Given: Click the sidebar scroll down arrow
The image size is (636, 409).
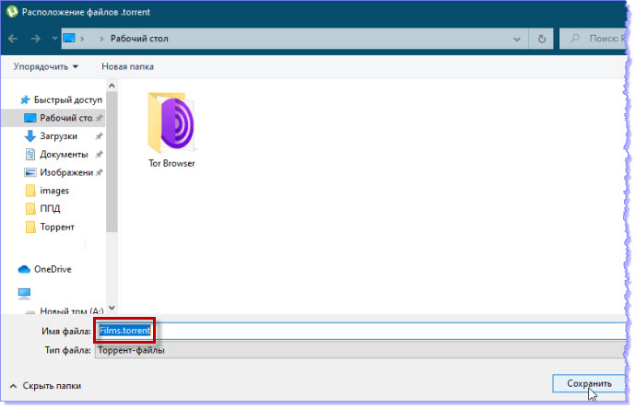Looking at the screenshot, I should 112,308.
